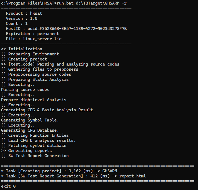Click the Product hksat line
The image size is (198, 190).
coord(24,13)
